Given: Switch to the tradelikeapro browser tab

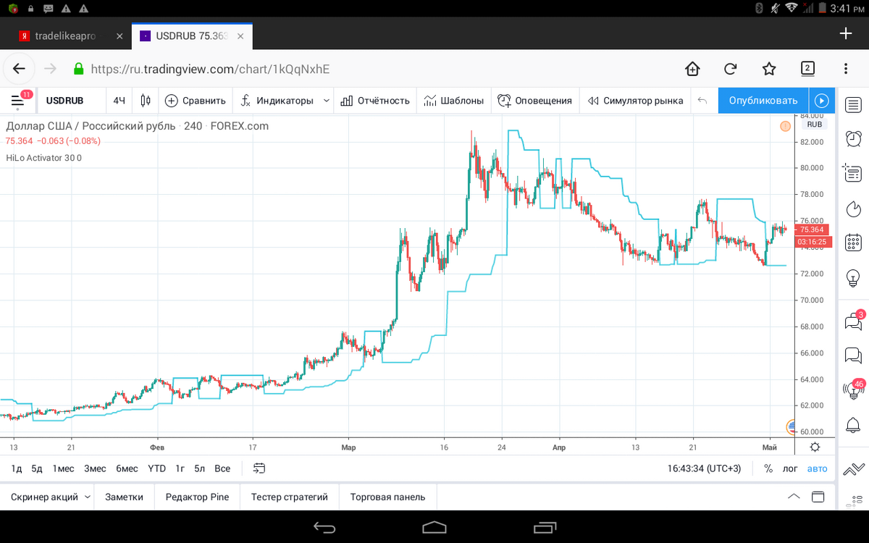Looking at the screenshot, I should 66,35.
